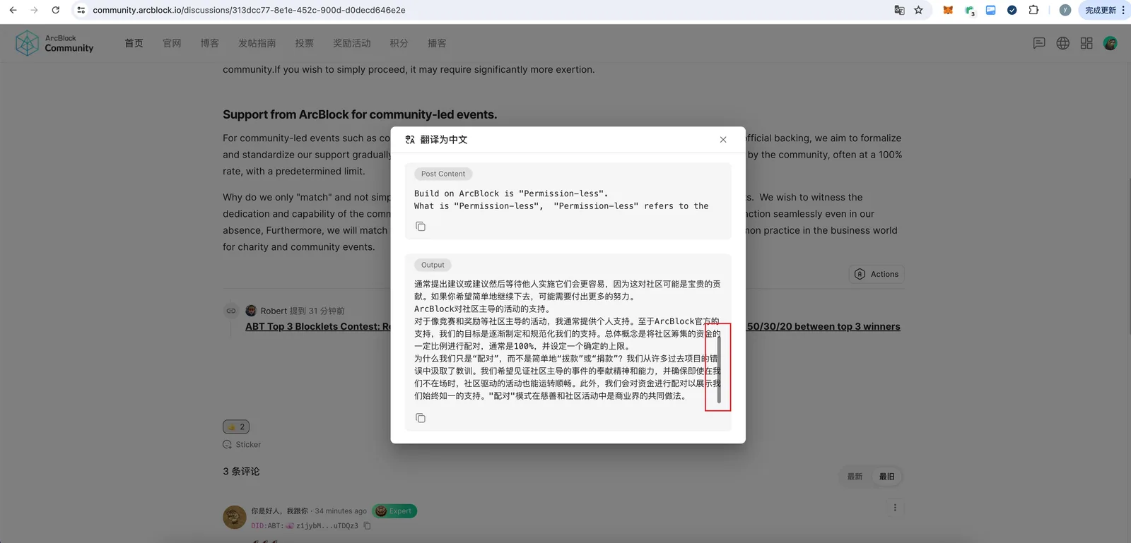This screenshot has width=1131, height=543.
Task: Open the MetaMask fox extension
Action: tap(948, 10)
